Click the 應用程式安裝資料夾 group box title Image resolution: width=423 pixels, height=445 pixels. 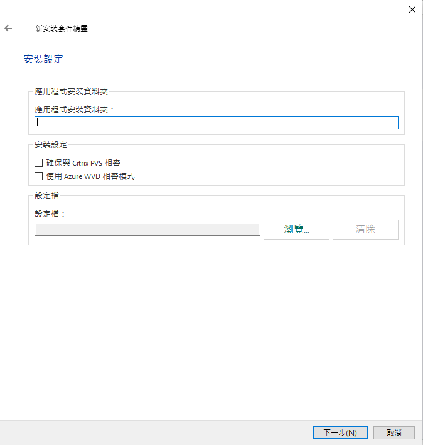point(71,92)
